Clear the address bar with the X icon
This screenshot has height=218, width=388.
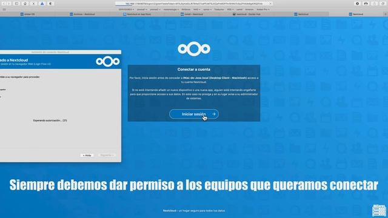click(270, 4)
